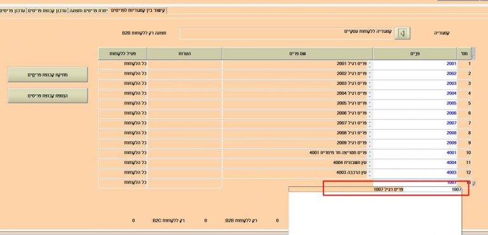Click the 'פריט' column header

pyautogui.click(x=415, y=54)
